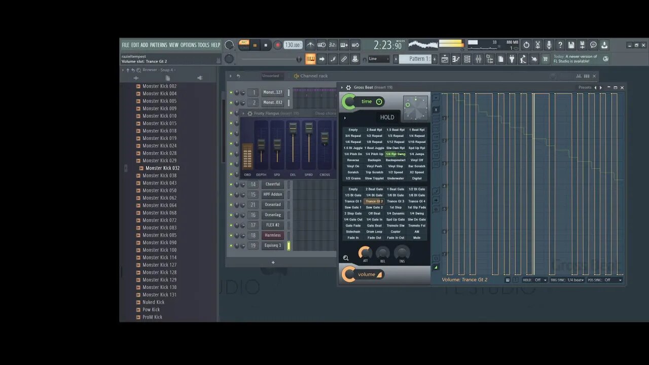This screenshot has height=365, width=649.
Task: Toggle mute LED for Equiseq 1 channel
Action: click(231, 246)
